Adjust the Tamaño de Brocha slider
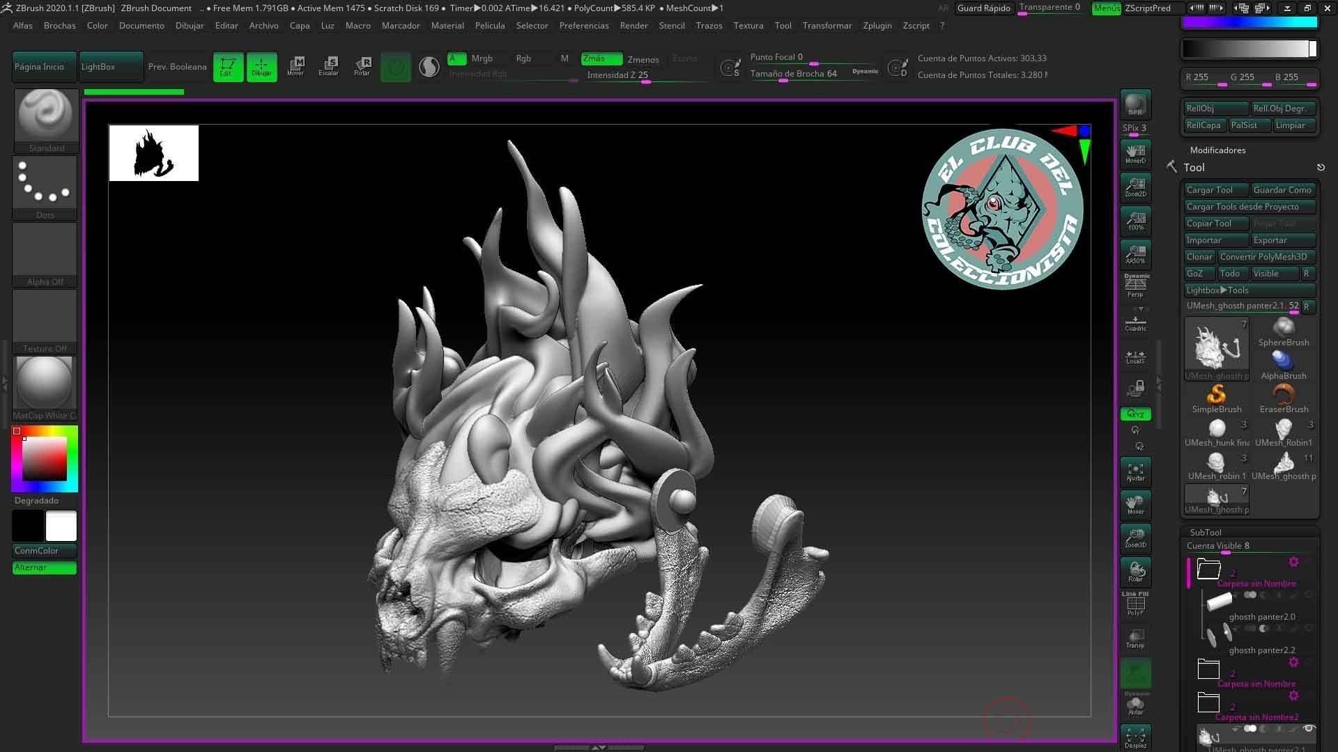The height and width of the screenshot is (752, 1338). 814,75
